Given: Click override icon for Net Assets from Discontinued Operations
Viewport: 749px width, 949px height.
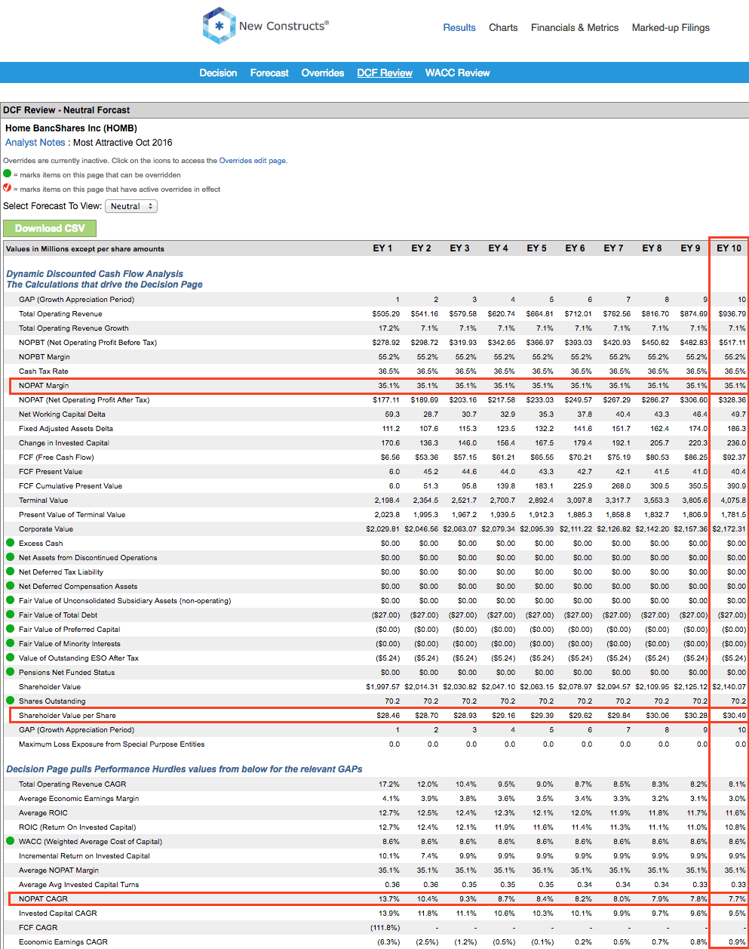Looking at the screenshot, I should (x=11, y=557).
